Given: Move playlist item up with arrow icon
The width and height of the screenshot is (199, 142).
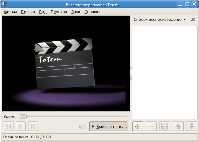Looking at the screenshot, I should tap(178, 126).
